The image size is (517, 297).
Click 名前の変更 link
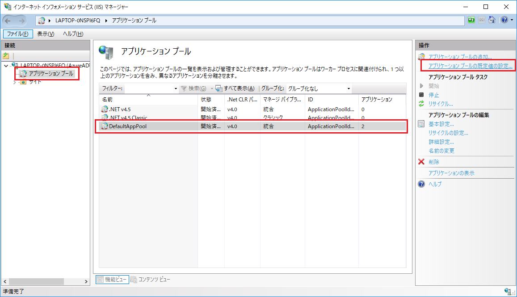point(441,151)
